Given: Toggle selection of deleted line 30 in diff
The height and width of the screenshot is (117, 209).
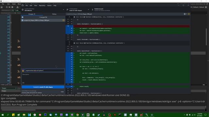Looking at the screenshot, I should coord(69,26).
